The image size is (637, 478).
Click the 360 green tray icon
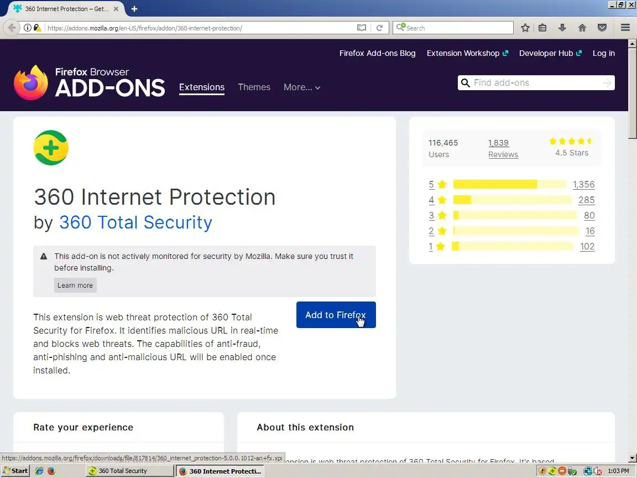coord(552,471)
